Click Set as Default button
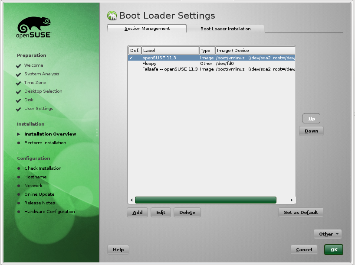Screen dimensions: 355x265 pyautogui.click(x=301, y=212)
